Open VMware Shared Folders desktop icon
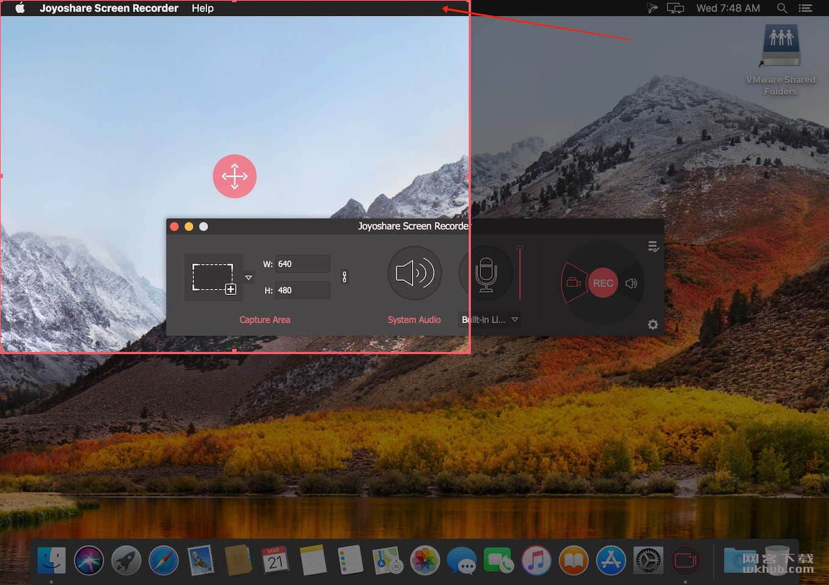This screenshot has width=829, height=585. click(781, 60)
